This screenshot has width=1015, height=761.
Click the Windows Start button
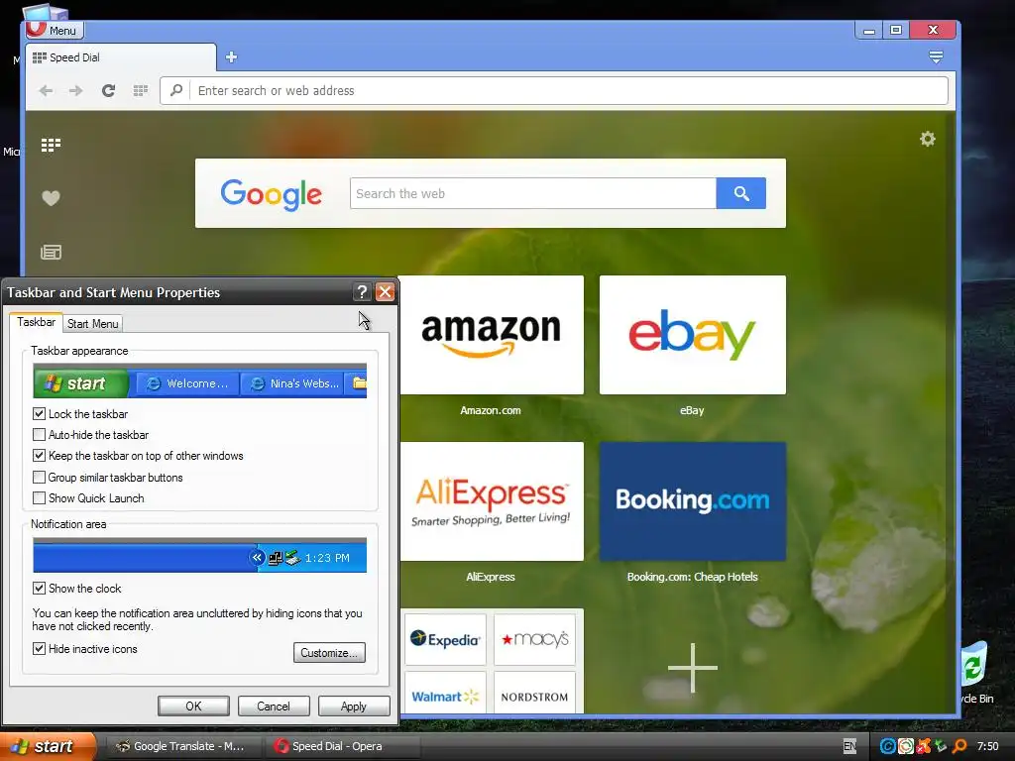click(47, 746)
